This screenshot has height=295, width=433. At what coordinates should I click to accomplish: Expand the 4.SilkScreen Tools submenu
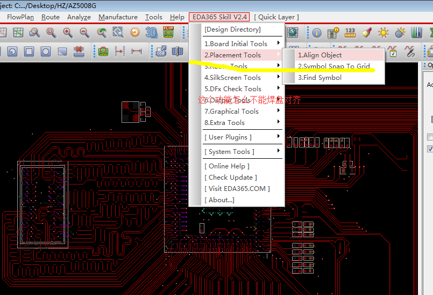click(242, 78)
